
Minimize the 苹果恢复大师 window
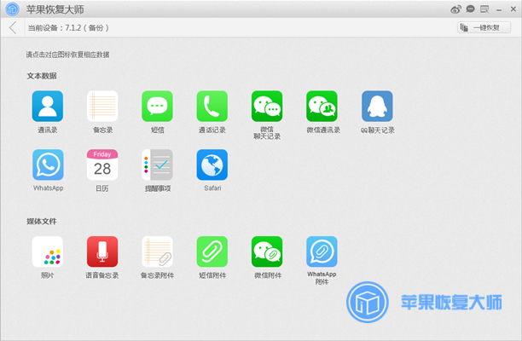click(499, 10)
